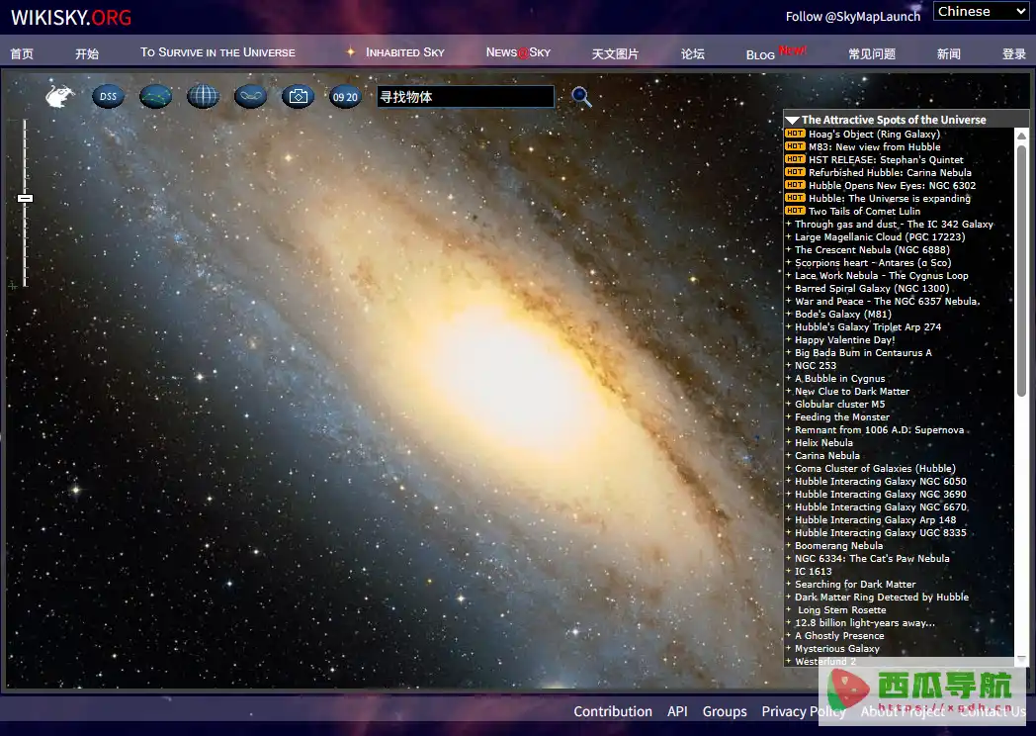1036x736 pixels.
Task: Click the zoom slider handle
Action: pyautogui.click(x=25, y=198)
